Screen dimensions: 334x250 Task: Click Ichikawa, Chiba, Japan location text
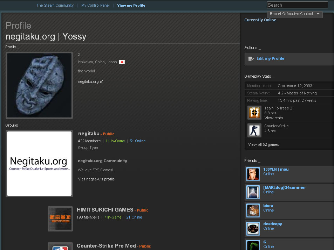(x=97, y=62)
